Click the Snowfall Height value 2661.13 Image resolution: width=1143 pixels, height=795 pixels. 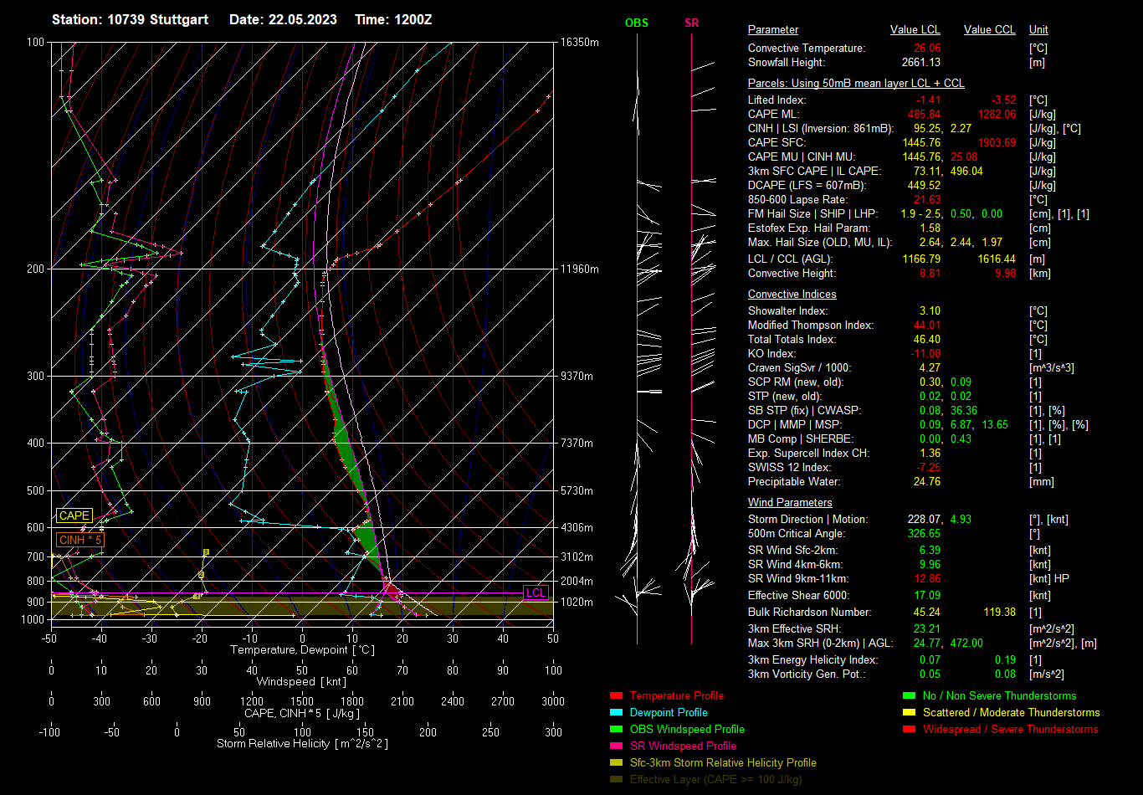(921, 63)
